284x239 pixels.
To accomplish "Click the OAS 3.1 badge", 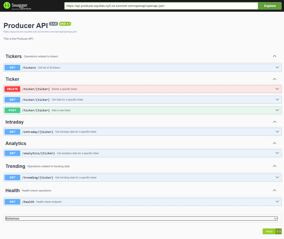I will [65, 24].
